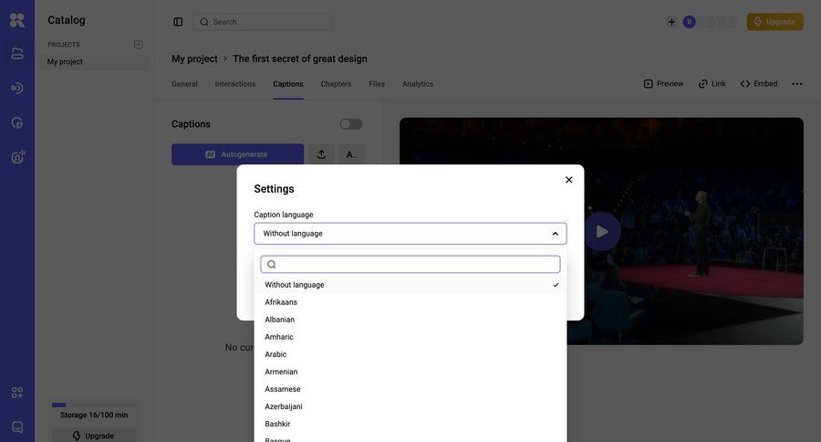Screen dimensions: 821x442
Task: Add a new project with plus icon
Action: click(139, 45)
